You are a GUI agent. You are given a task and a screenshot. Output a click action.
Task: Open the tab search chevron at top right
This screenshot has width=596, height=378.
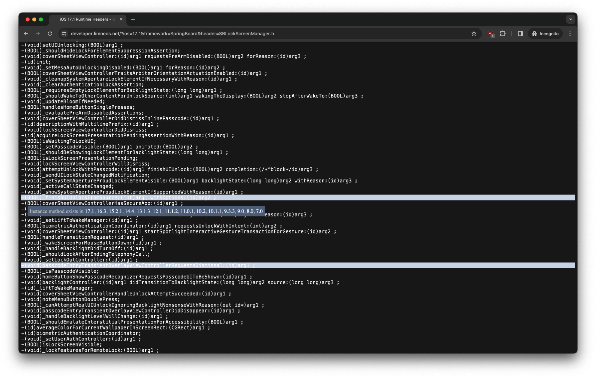click(571, 19)
